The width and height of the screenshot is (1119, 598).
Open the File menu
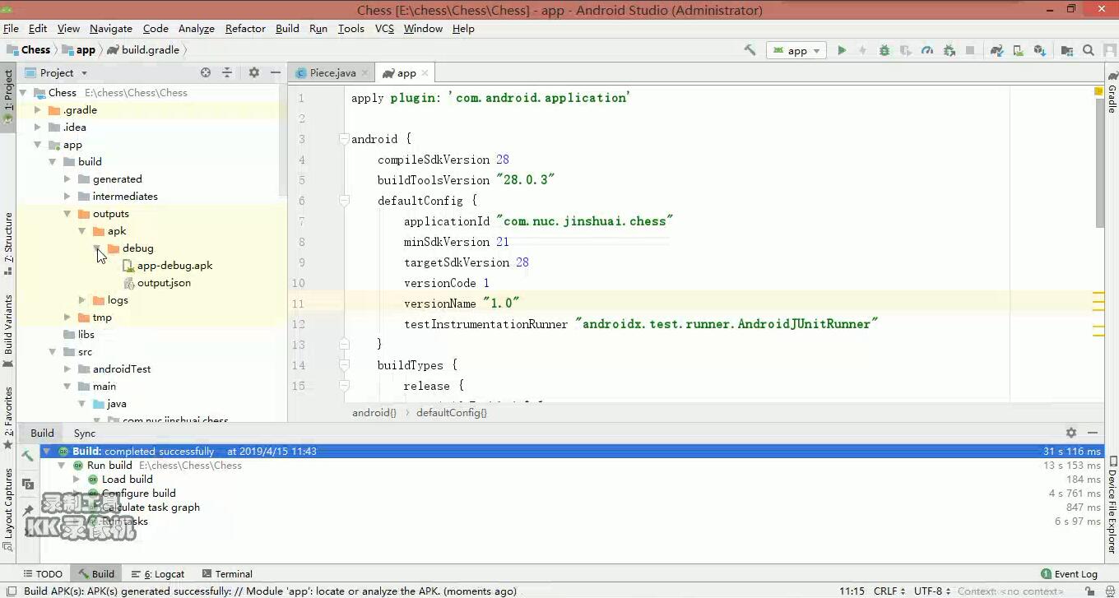11,29
